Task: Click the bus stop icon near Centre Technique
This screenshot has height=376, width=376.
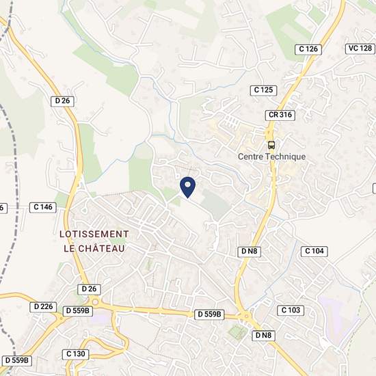Action: point(271,145)
